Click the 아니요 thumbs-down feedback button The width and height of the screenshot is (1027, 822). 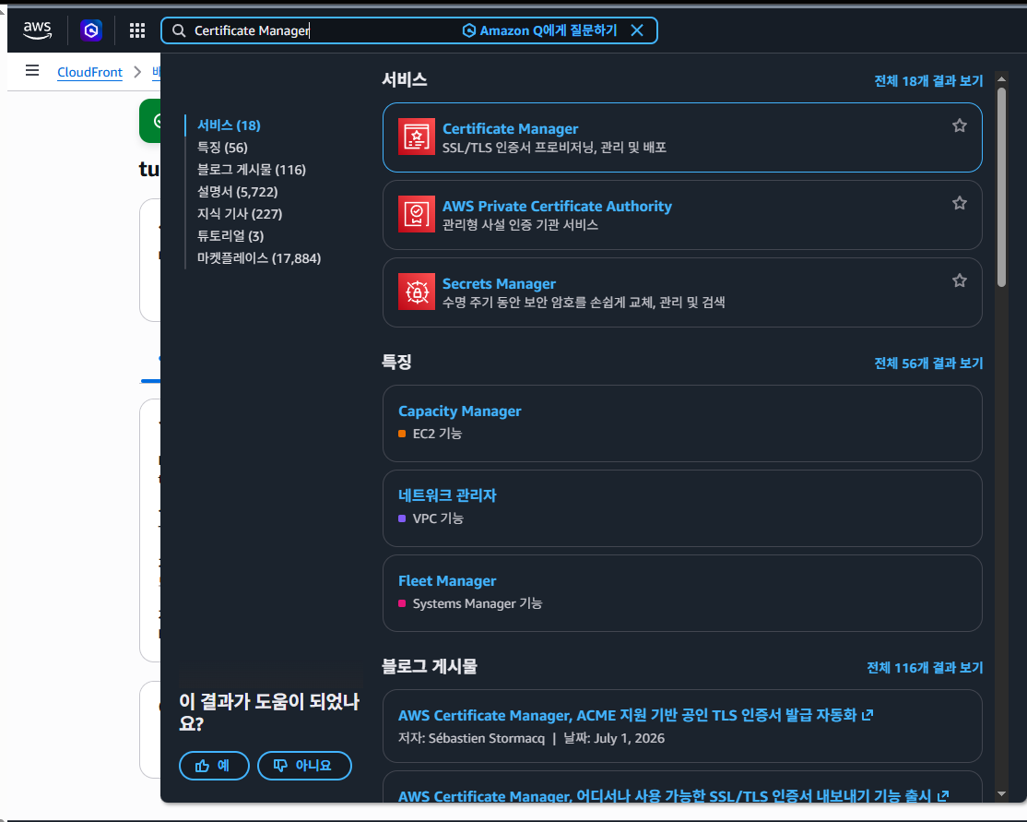(x=304, y=766)
